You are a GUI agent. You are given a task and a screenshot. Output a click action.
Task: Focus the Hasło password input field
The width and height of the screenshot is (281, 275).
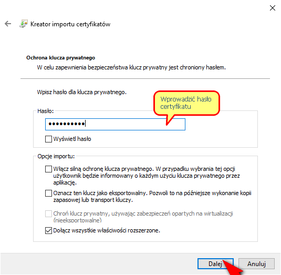[115, 124]
